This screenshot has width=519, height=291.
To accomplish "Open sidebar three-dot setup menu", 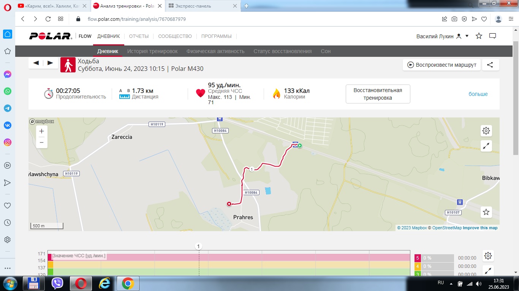I will 7,268.
